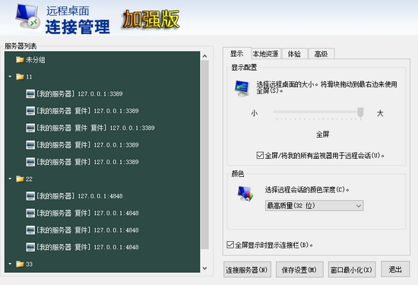Click the 选择远程会话的颜色深度(C) label

307,189
